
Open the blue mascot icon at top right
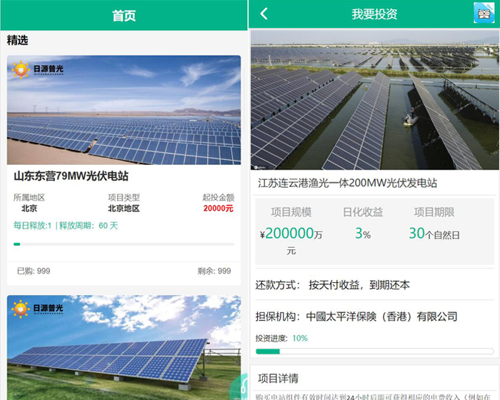[x=484, y=14]
